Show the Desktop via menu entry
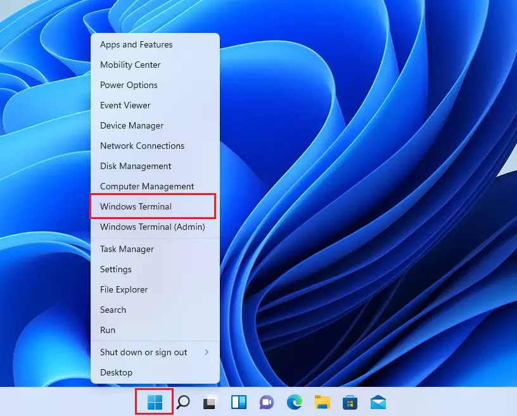Image resolution: width=517 pixels, height=416 pixels. [x=155, y=372]
